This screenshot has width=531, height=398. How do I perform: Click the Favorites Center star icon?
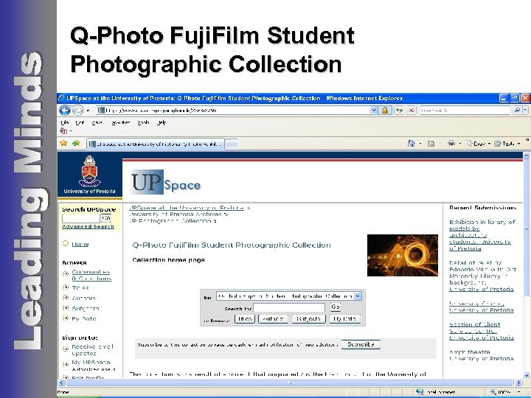click(x=63, y=144)
